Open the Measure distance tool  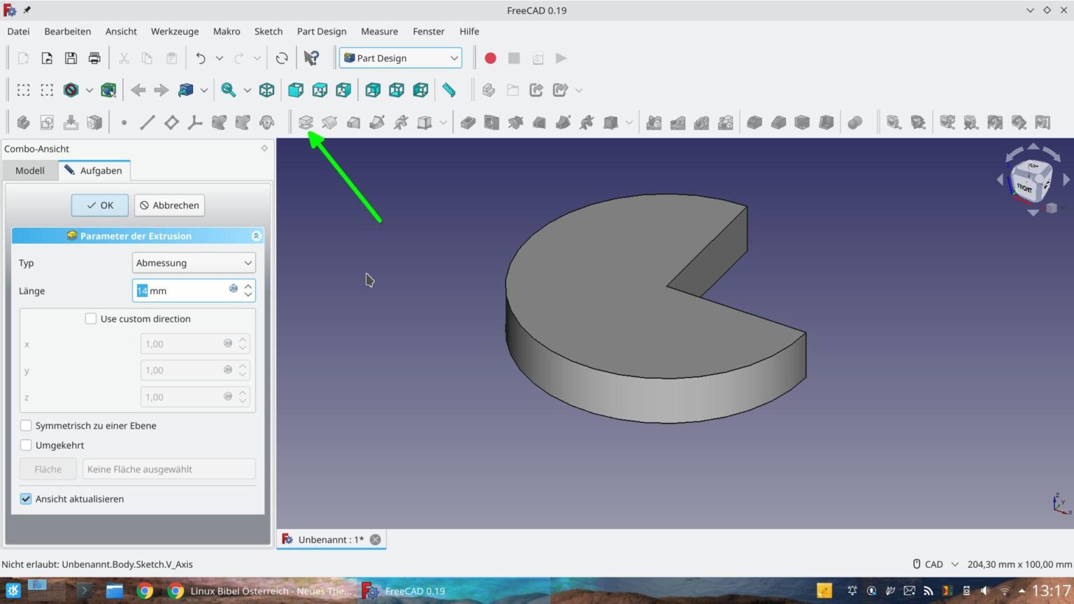pyautogui.click(x=450, y=89)
